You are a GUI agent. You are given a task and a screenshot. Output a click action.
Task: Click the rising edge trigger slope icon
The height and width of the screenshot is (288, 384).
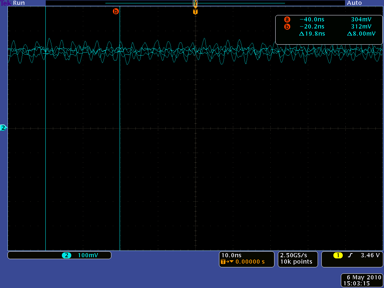pyautogui.click(x=350, y=255)
